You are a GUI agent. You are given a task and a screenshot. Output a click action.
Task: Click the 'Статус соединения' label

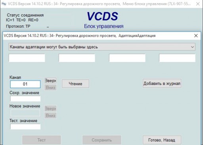[25, 15]
